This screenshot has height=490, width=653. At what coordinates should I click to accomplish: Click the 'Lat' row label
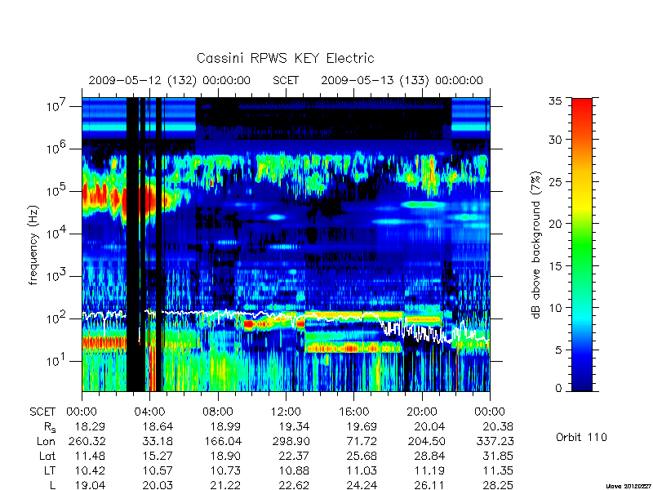click(47, 456)
